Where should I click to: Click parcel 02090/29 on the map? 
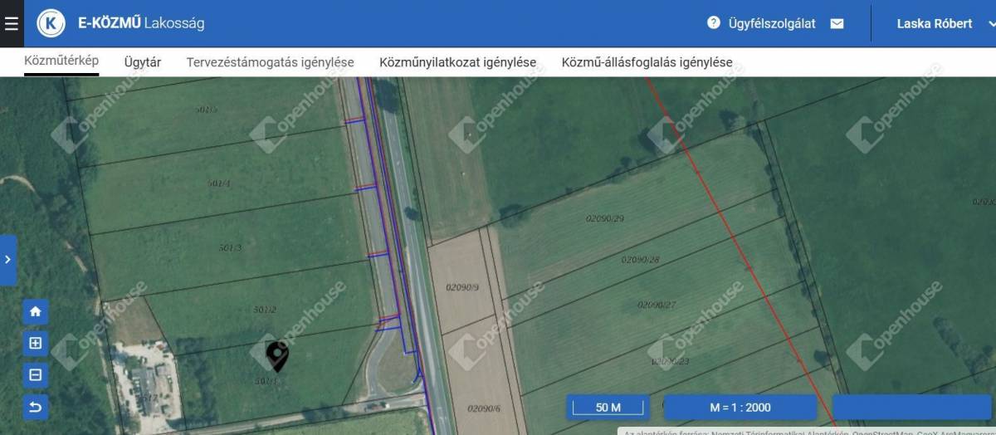click(x=604, y=218)
